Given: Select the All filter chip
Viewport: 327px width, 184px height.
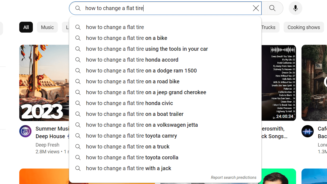Looking at the screenshot, I should [26, 27].
